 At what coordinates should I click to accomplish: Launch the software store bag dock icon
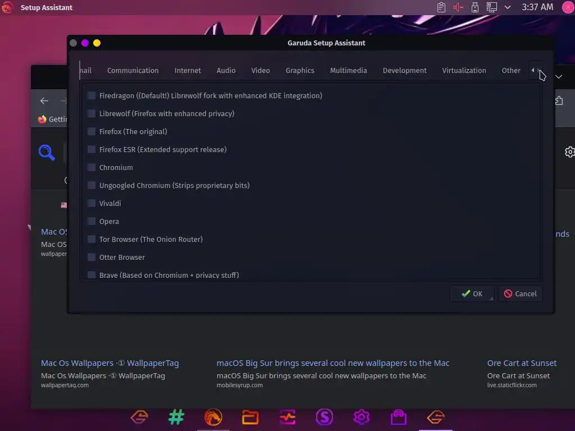point(398,417)
